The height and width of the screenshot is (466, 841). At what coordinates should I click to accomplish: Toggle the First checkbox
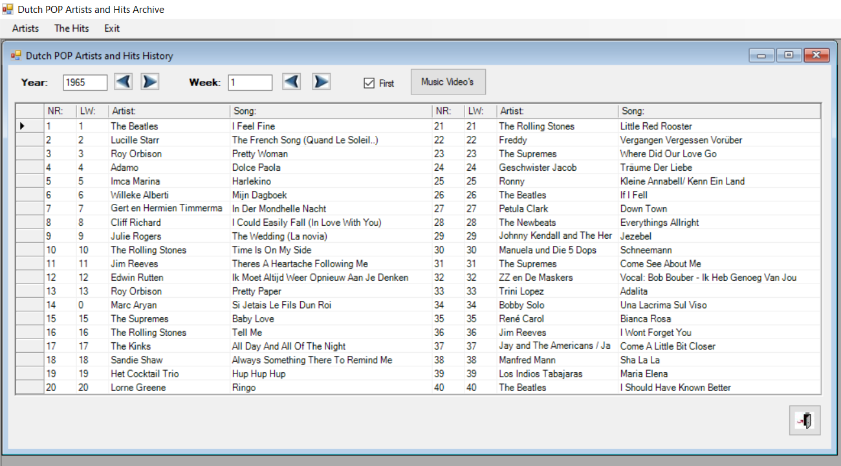tap(369, 83)
